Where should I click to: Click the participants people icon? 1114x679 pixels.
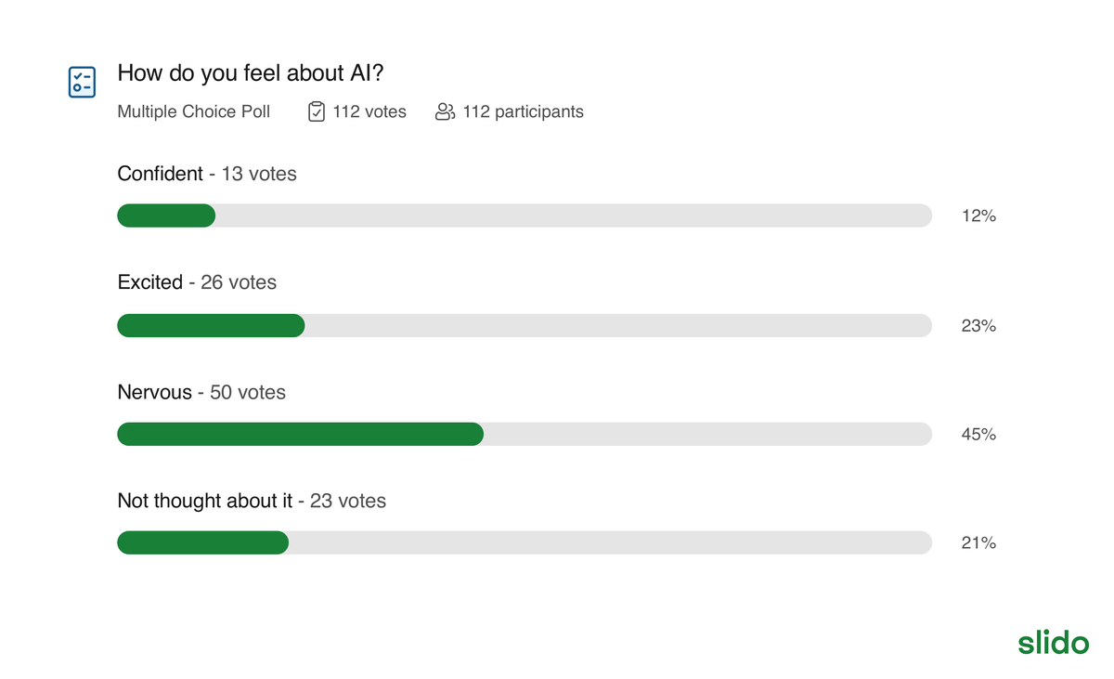point(445,112)
